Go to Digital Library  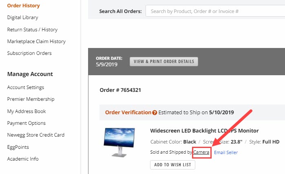pos(23,17)
